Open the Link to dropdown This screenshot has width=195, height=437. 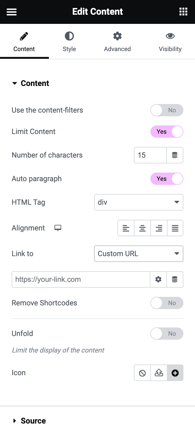[139, 254]
